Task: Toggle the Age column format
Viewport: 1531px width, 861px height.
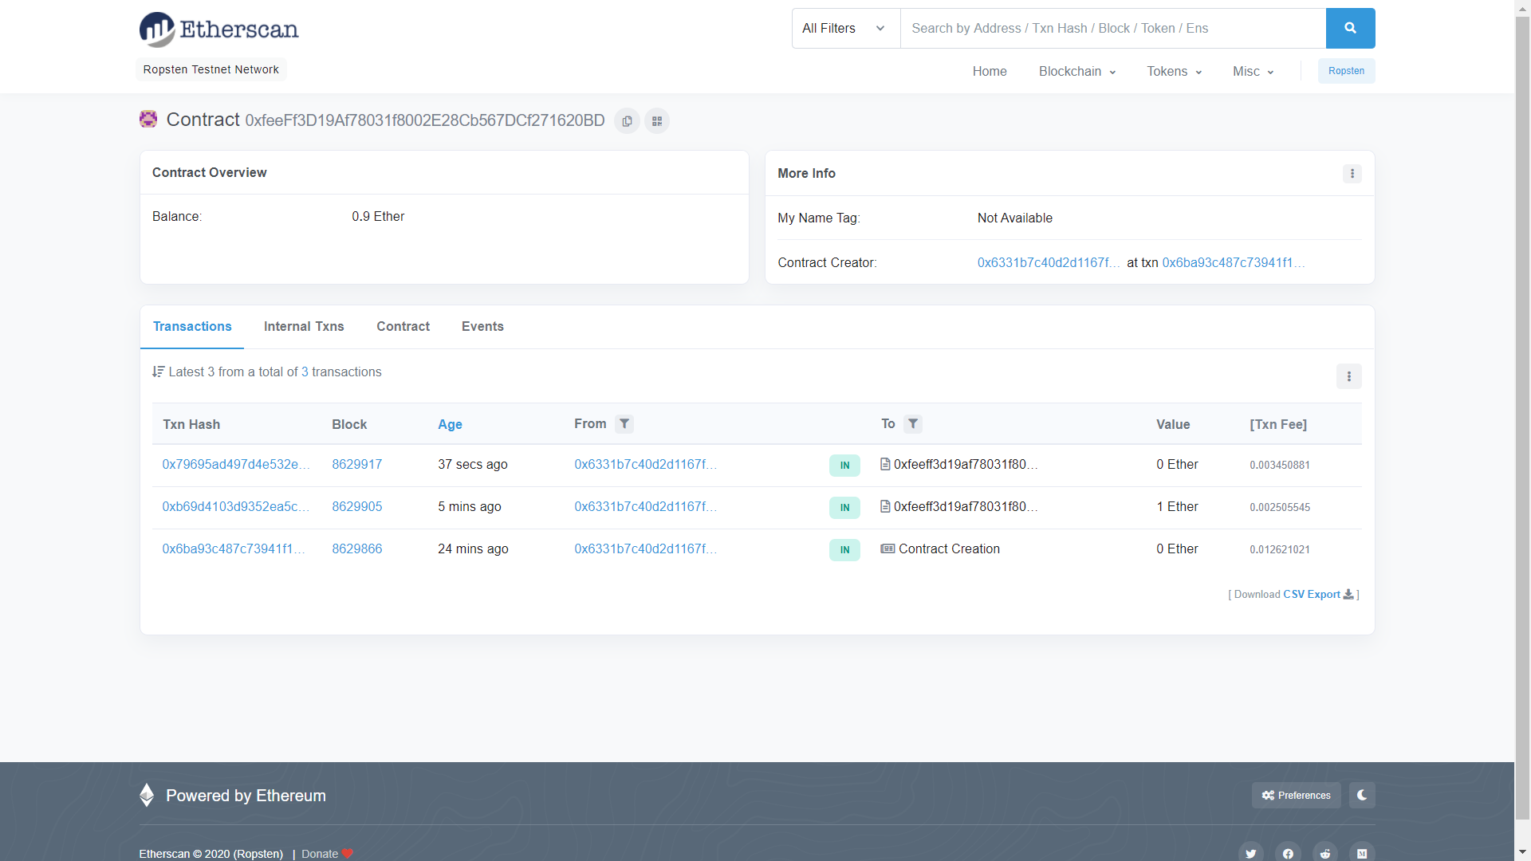Action: (x=450, y=424)
